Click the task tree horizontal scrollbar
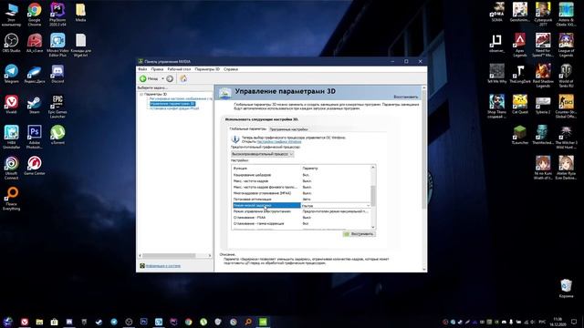 tap(169, 255)
